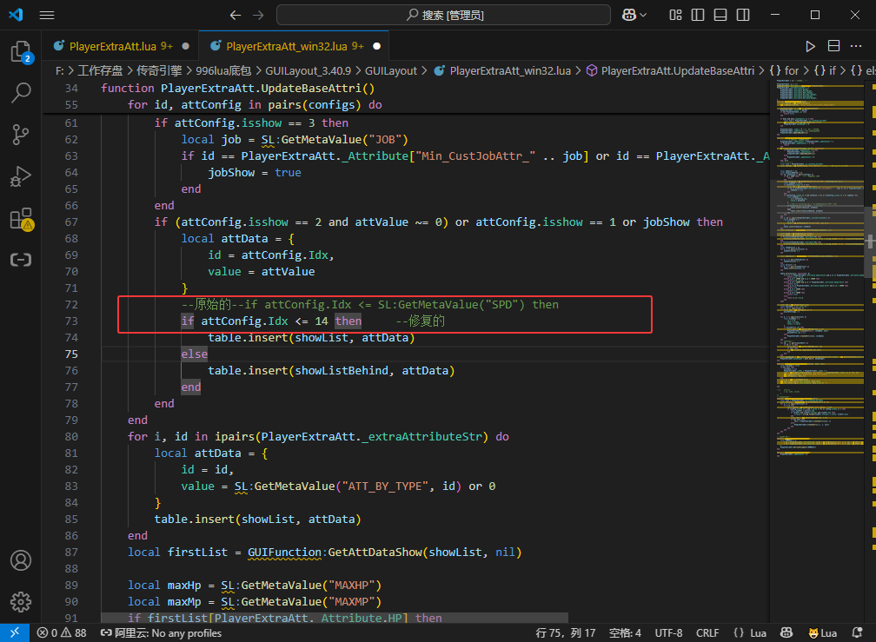Switch to the PlayerExtraAtt.lua tab
This screenshot has width=876, height=642.
point(112,46)
